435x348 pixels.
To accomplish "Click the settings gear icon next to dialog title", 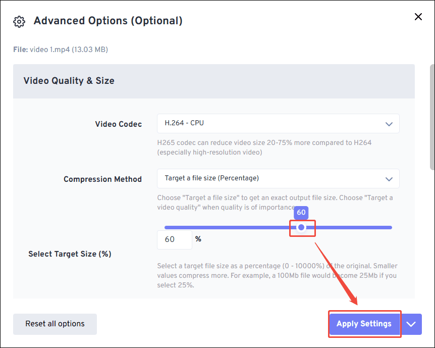I will coord(19,21).
